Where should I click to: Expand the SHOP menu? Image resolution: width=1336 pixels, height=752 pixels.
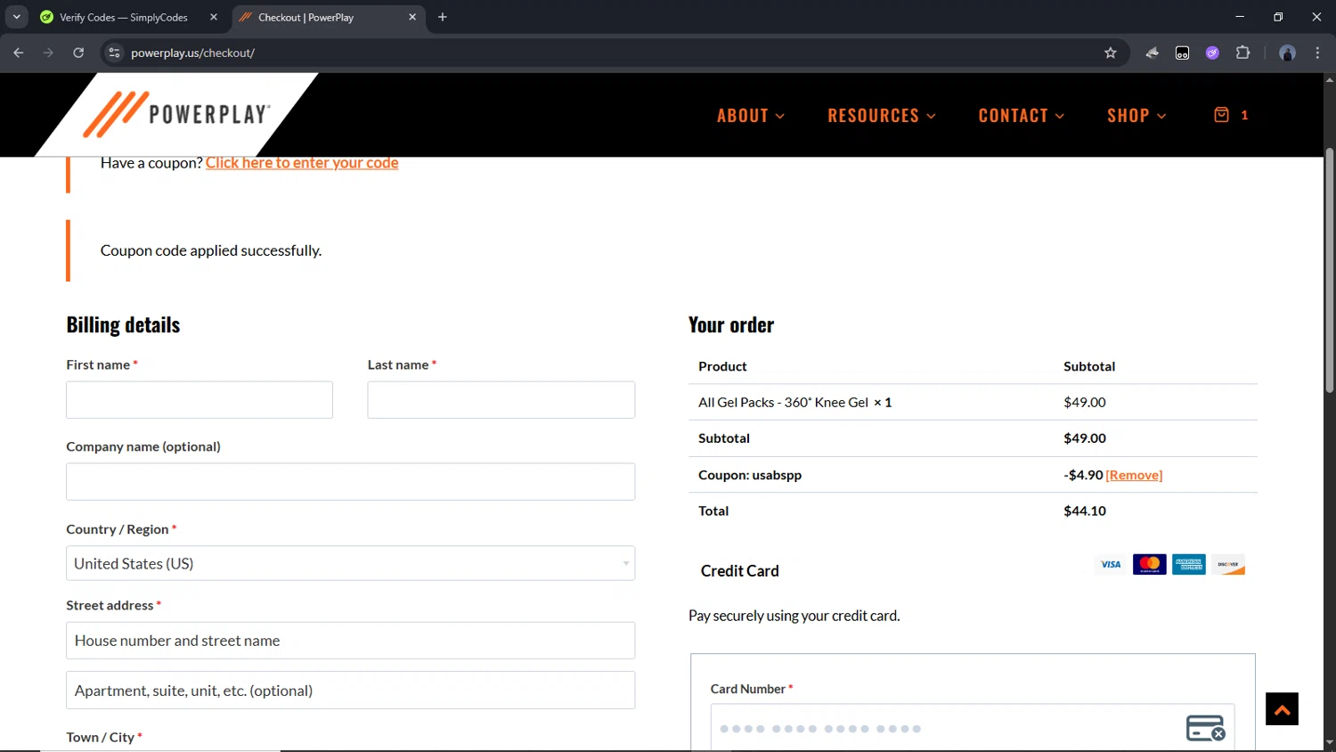(1136, 116)
